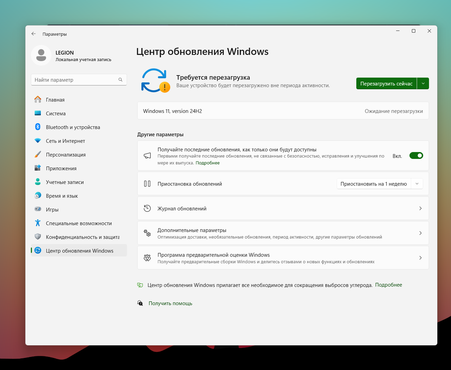Click the pause icon beside Приостановка обновлений
Viewport: 451px width, 370px height.
click(x=147, y=184)
